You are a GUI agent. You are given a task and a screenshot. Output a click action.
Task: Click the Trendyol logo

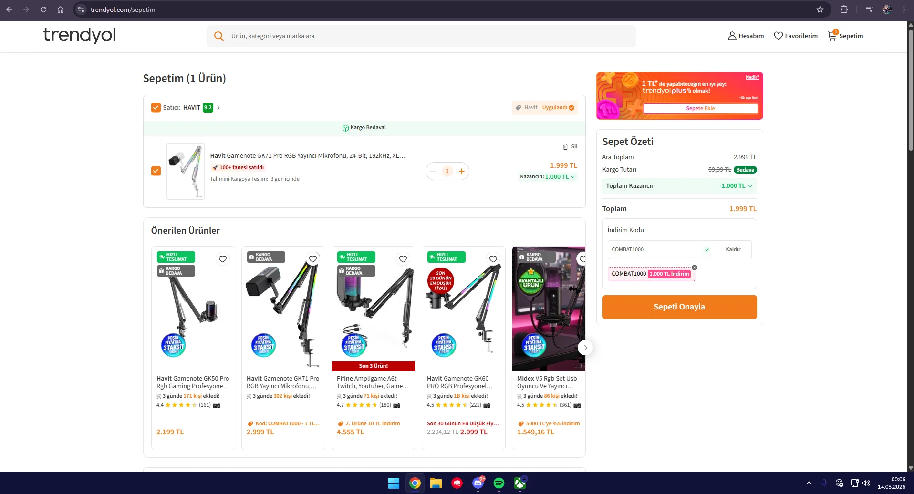click(x=79, y=35)
